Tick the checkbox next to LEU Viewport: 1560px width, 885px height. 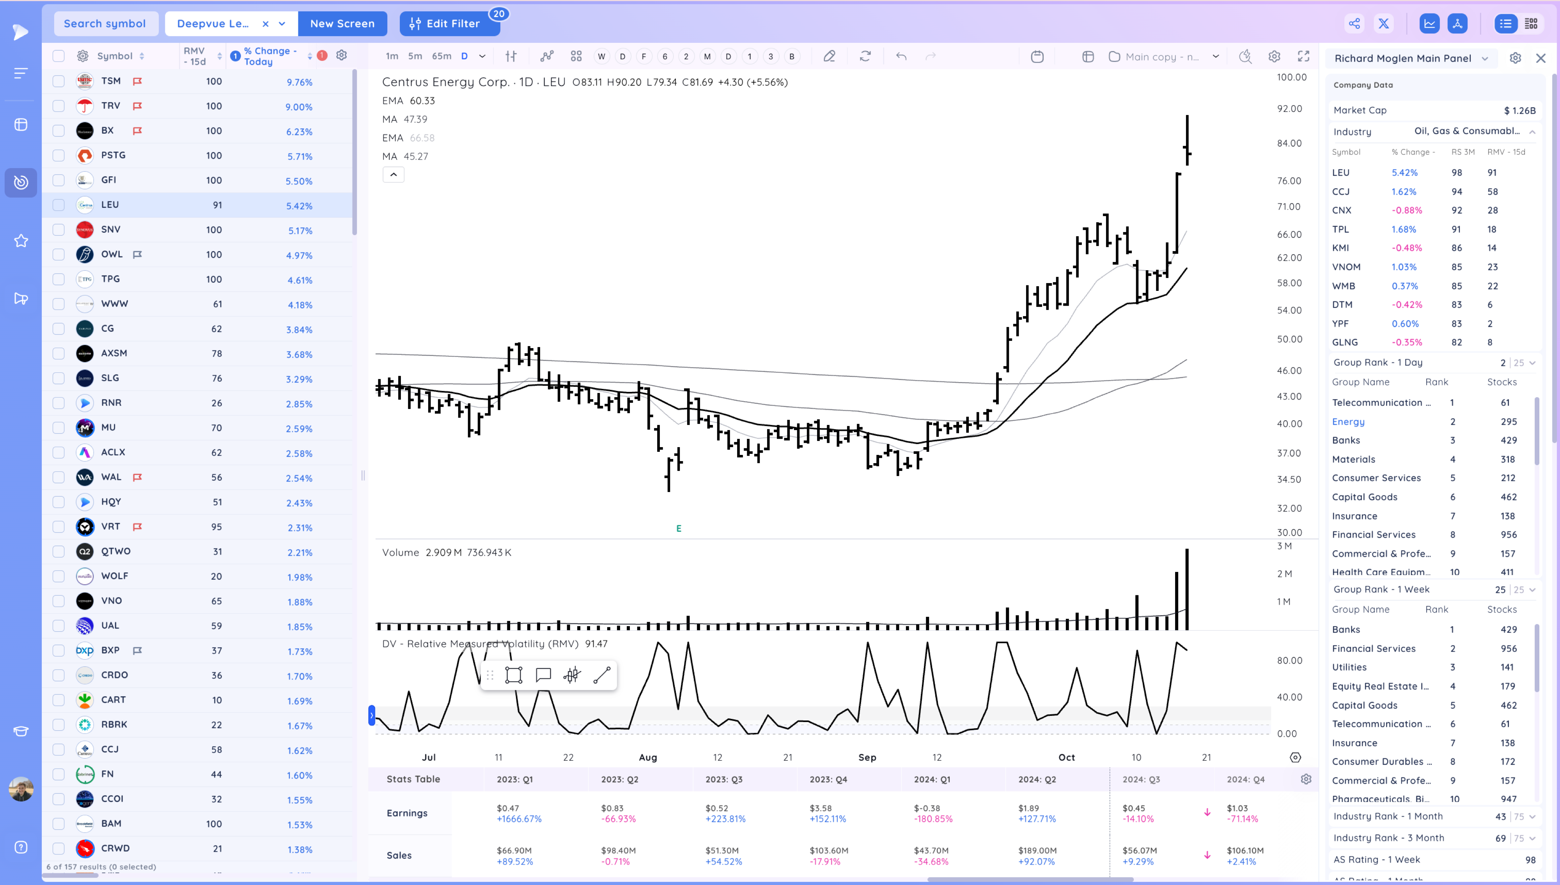58,205
